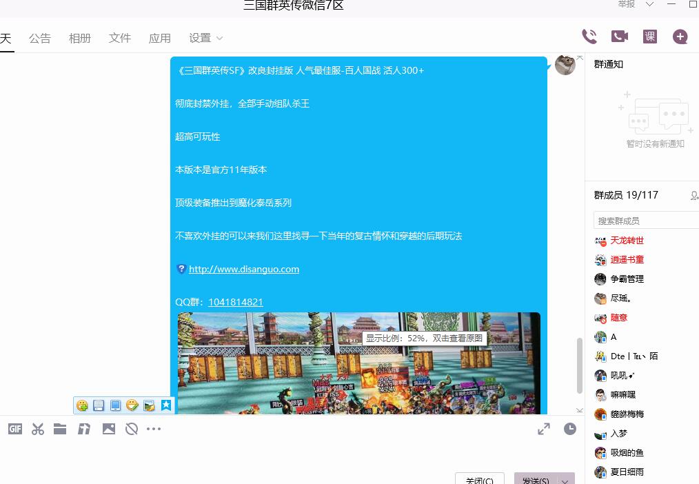Click the send to phone icon
The height and width of the screenshot is (484, 699).
115,405
